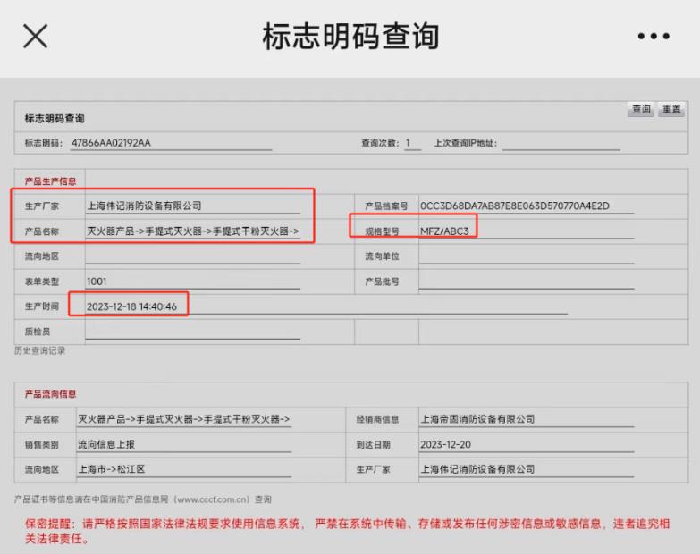Close the 标志明码查询 page with X icon
The image size is (700, 554).
[x=35, y=36]
